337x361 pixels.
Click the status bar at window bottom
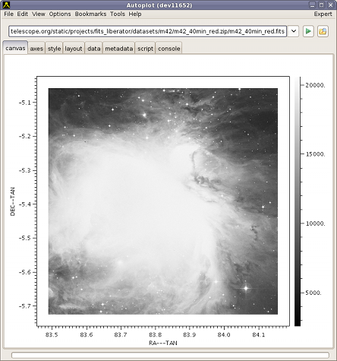click(x=170, y=355)
